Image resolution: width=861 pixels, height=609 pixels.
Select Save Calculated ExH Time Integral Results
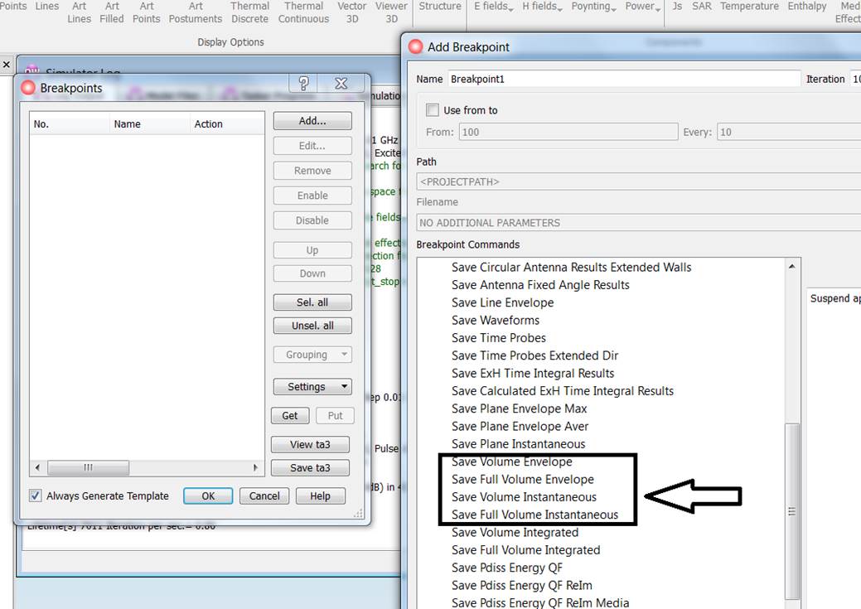point(563,391)
